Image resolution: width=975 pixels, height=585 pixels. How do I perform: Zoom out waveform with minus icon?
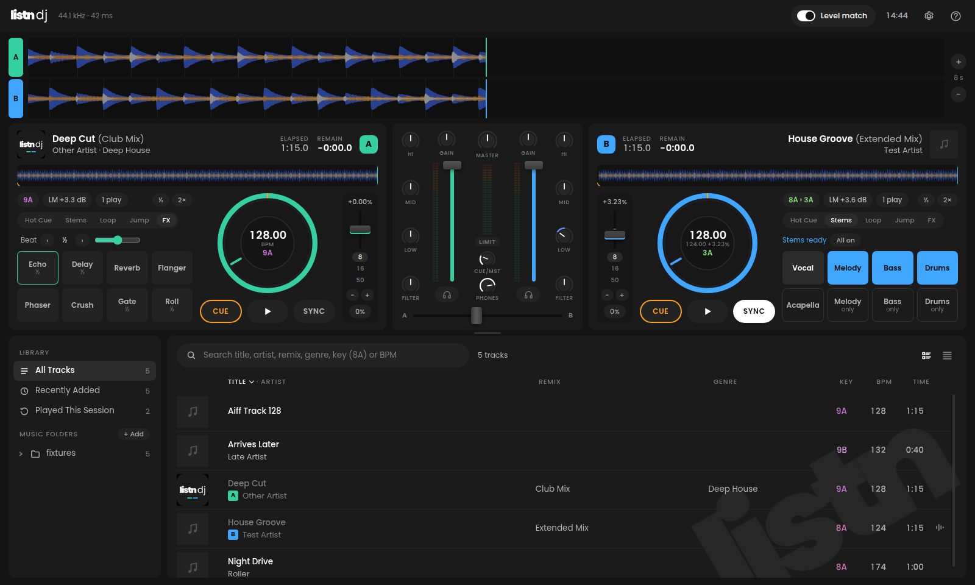click(959, 94)
